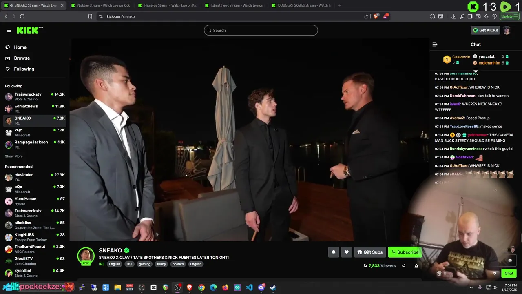Open KingNUBS recommended channel
This screenshot has height=294, width=522.
click(35, 237)
